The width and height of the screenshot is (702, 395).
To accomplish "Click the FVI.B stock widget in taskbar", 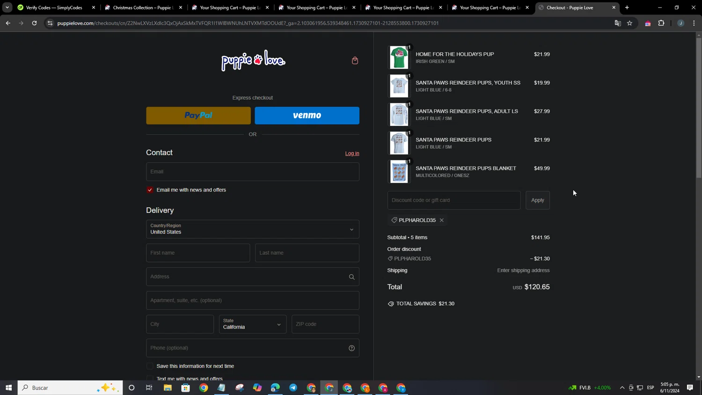I will point(590,388).
